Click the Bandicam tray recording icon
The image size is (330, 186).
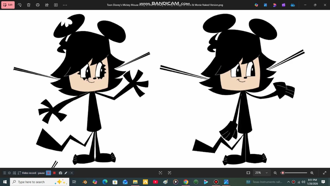pos(293,182)
